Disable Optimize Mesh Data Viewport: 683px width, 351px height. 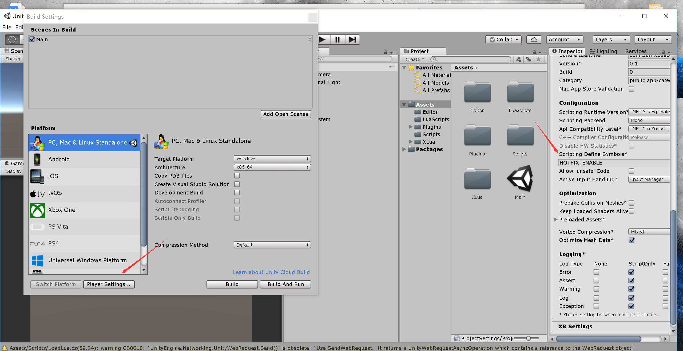(632, 240)
